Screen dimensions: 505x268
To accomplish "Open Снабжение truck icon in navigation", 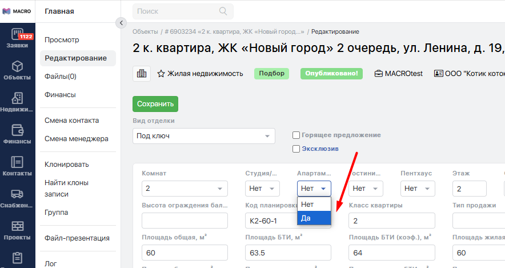I will tap(17, 198).
